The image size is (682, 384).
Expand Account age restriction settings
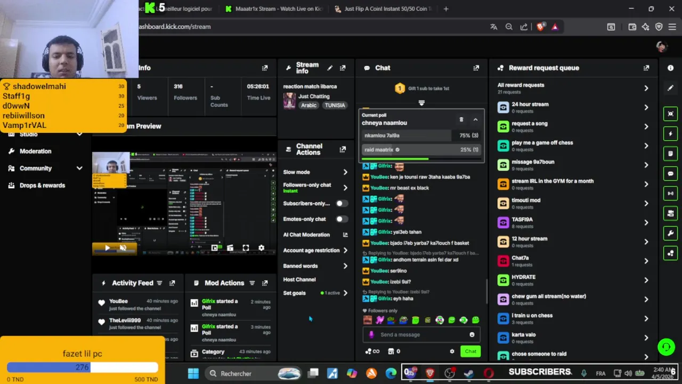pyautogui.click(x=345, y=250)
